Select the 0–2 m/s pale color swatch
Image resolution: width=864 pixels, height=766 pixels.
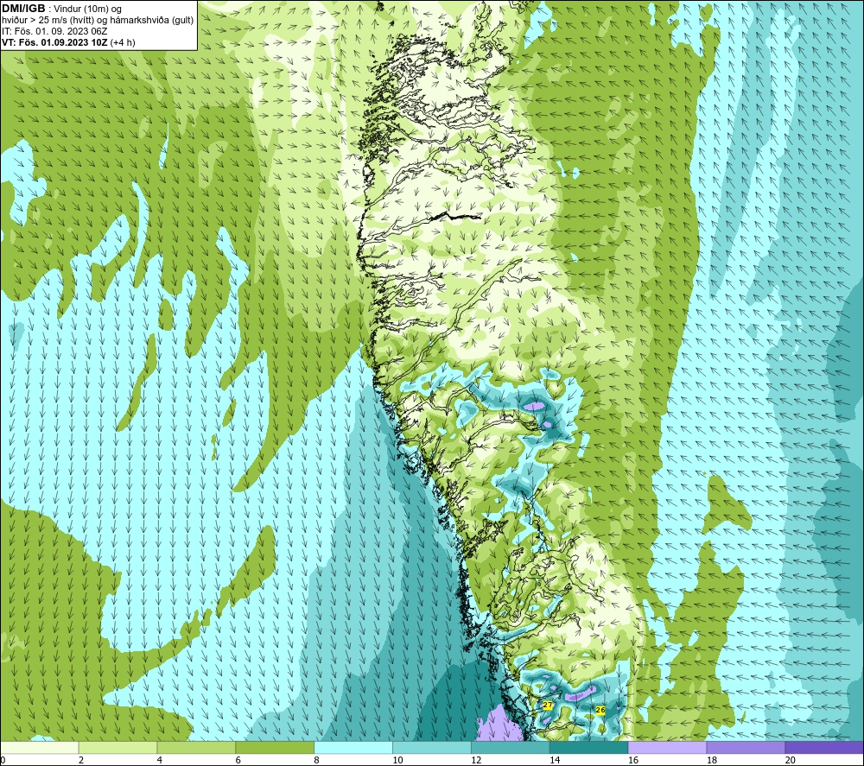tap(39, 747)
